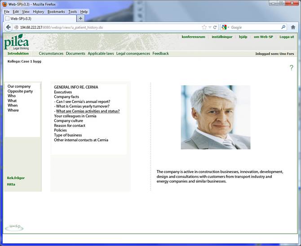The width and height of the screenshot is (301, 246).
Task: Reload the page with the refresh icon
Action: tap(215, 27)
